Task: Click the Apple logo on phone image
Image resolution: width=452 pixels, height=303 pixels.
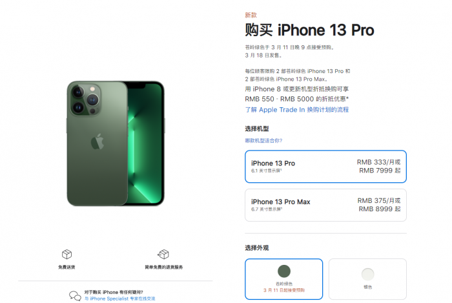Action: [98, 141]
